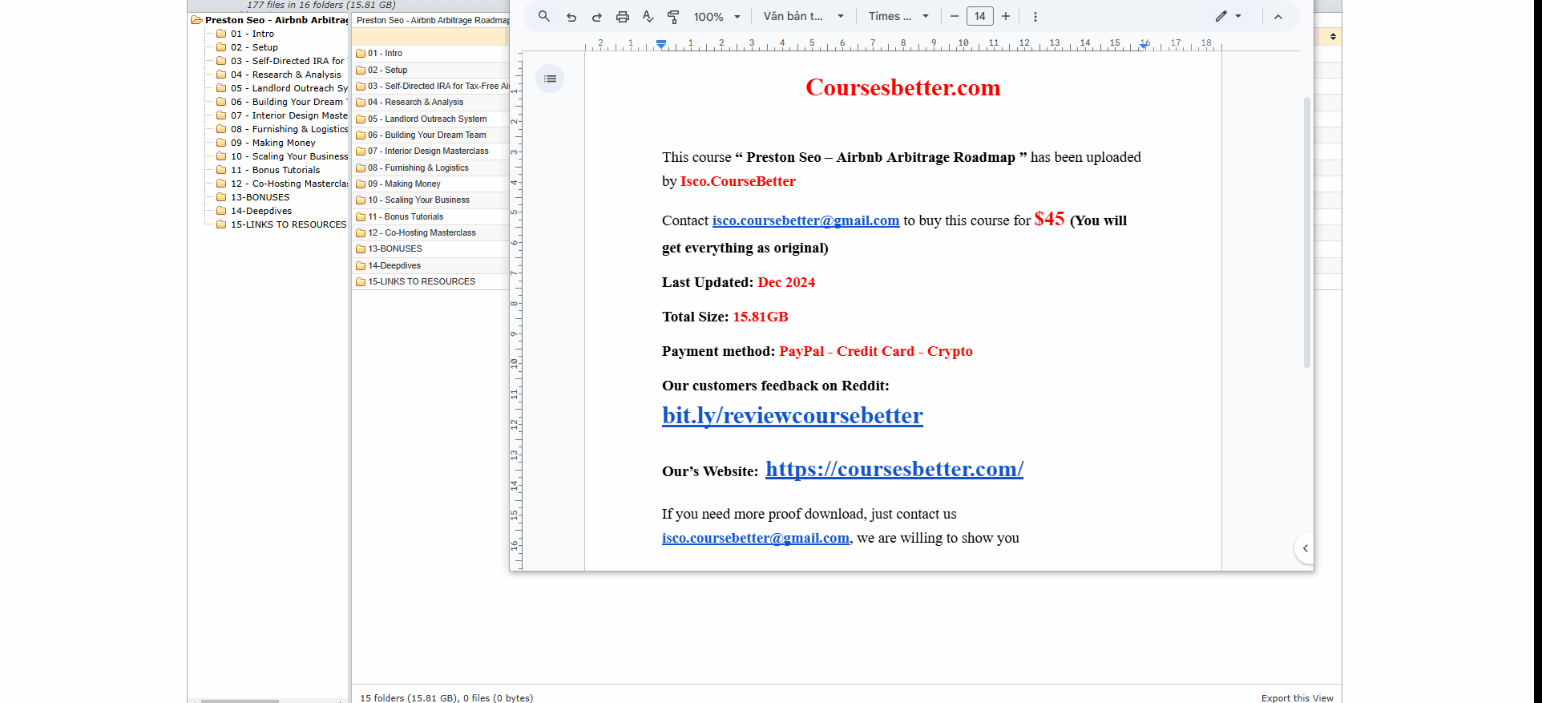Increase font size with plus button
Image resolution: width=1542 pixels, height=703 pixels.
click(x=1006, y=16)
